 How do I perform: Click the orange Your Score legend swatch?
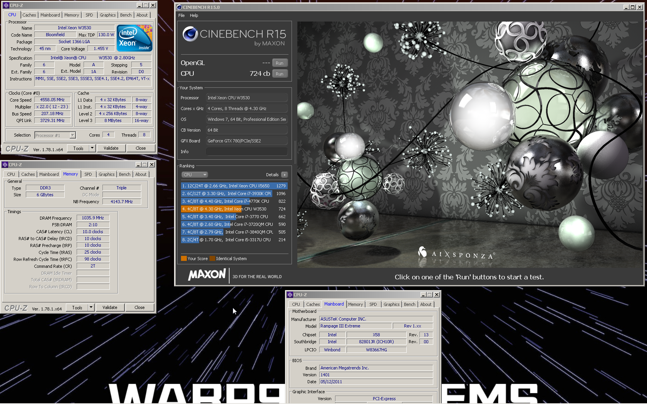point(184,259)
